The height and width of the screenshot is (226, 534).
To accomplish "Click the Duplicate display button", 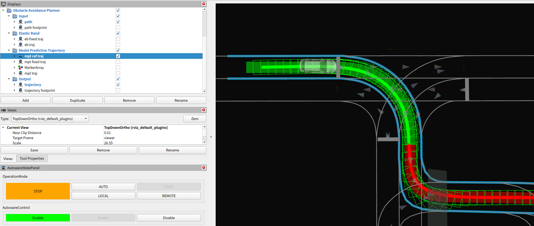I will coord(78,100).
